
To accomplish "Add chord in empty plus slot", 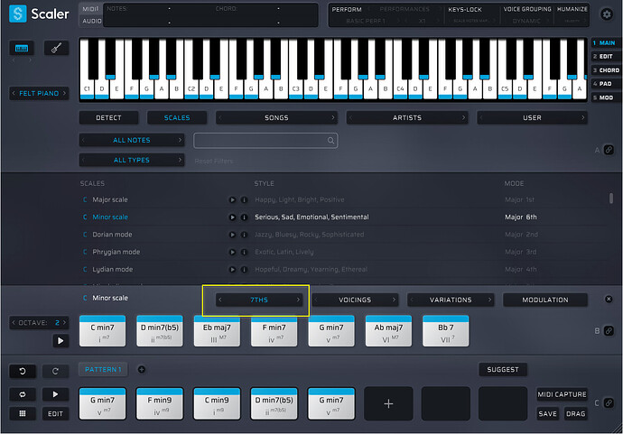I will point(388,404).
